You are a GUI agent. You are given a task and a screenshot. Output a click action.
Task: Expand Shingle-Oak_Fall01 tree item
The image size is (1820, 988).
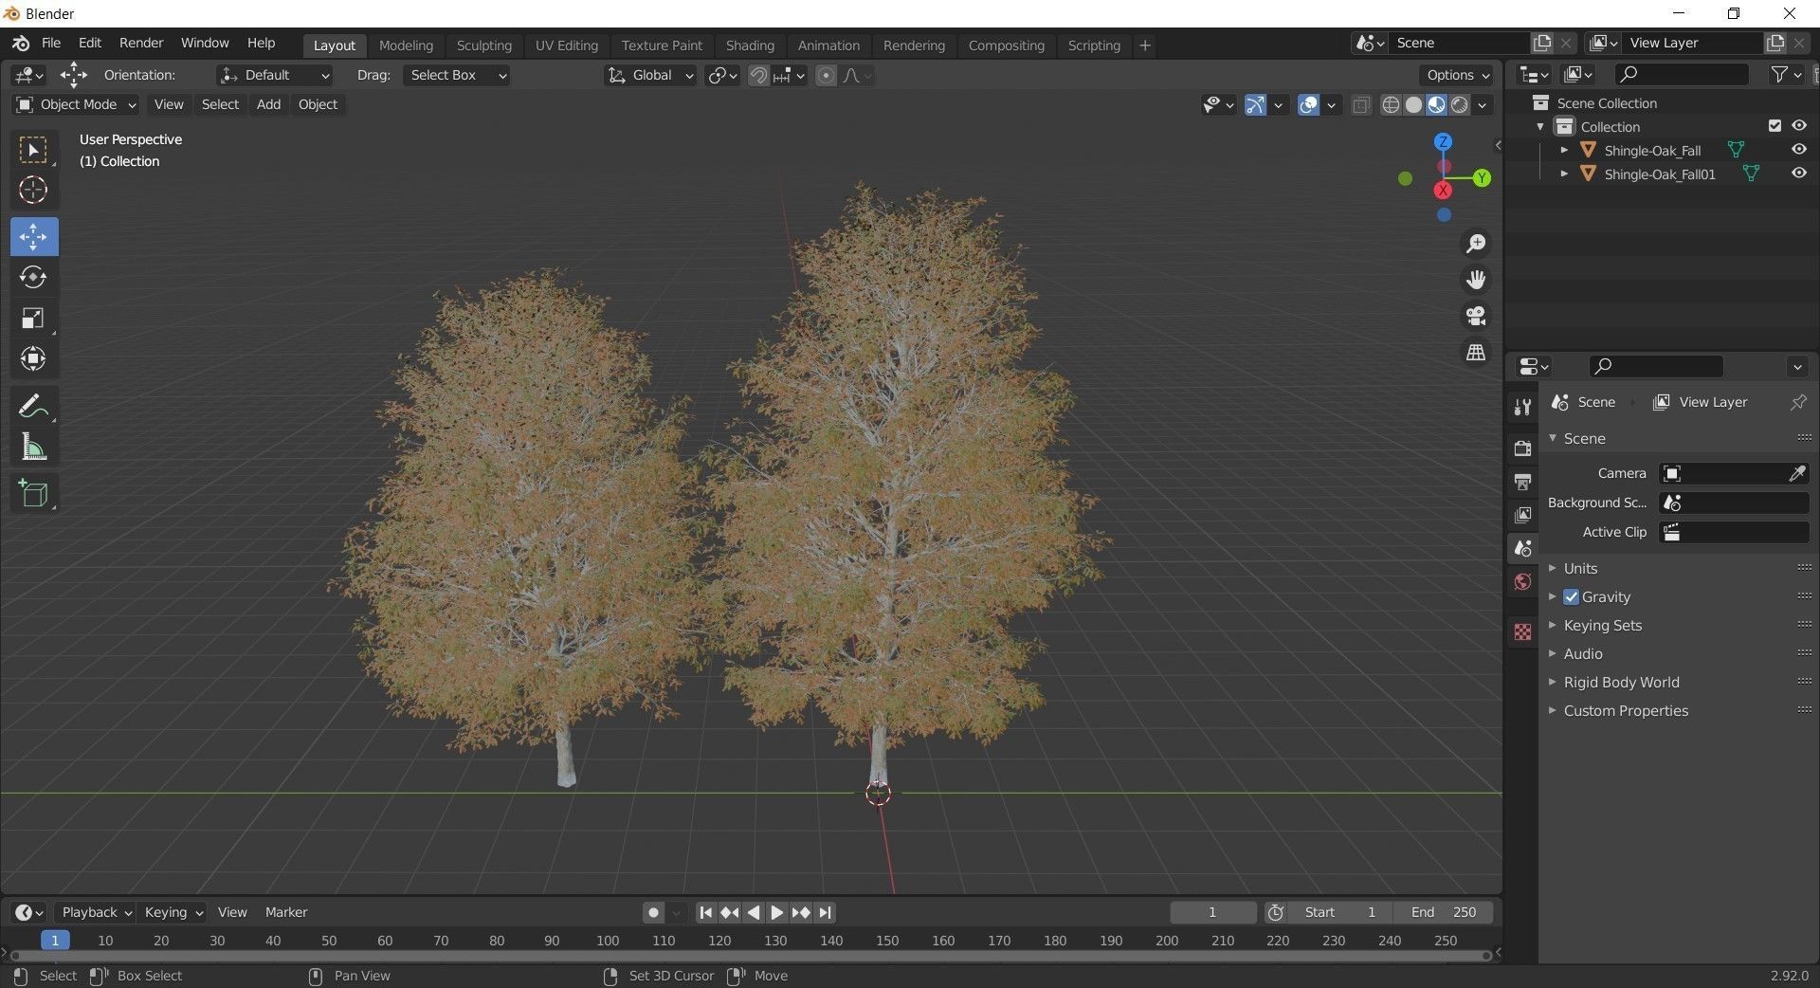[1564, 174]
